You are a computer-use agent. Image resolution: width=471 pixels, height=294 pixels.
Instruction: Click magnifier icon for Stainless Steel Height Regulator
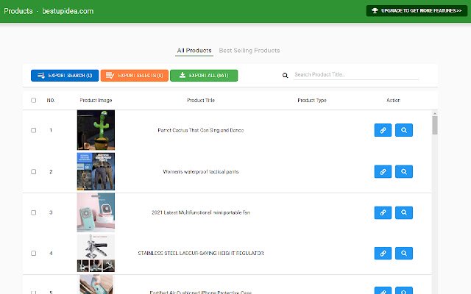click(x=404, y=253)
